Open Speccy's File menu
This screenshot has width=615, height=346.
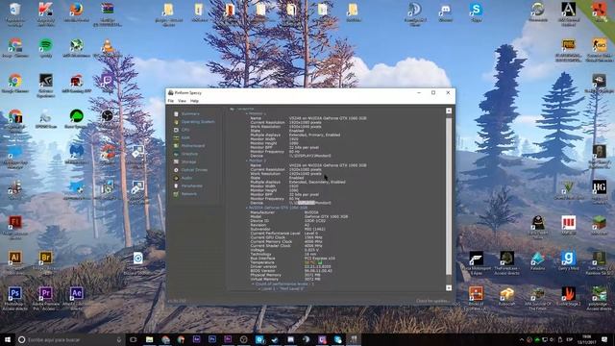171,101
